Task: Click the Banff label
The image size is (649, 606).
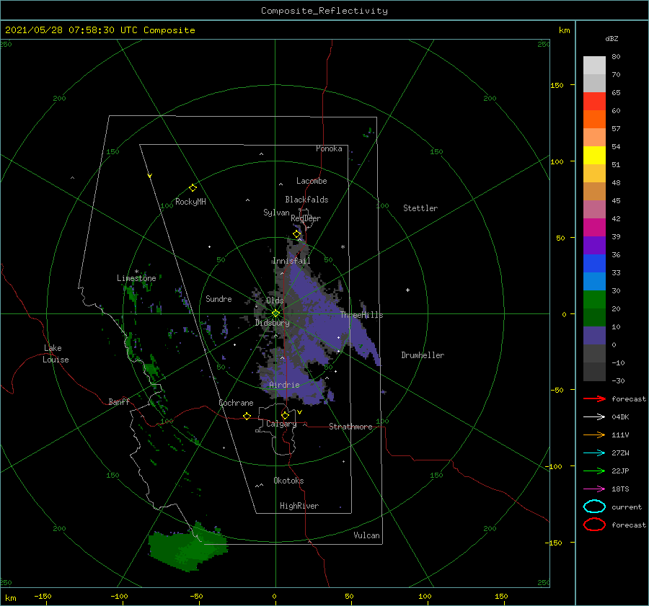Action: (119, 401)
